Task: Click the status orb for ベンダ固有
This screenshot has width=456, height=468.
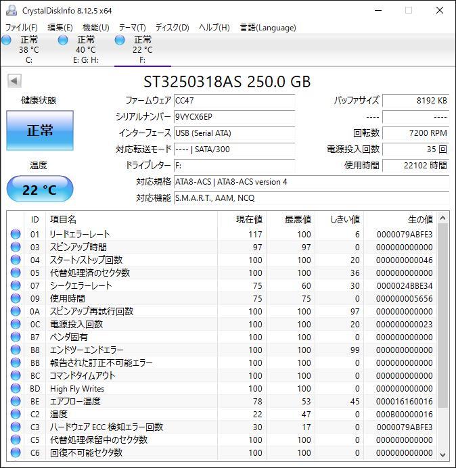Action: [x=16, y=337]
